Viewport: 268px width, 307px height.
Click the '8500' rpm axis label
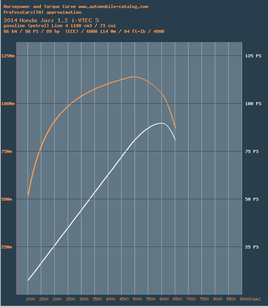click(231, 299)
